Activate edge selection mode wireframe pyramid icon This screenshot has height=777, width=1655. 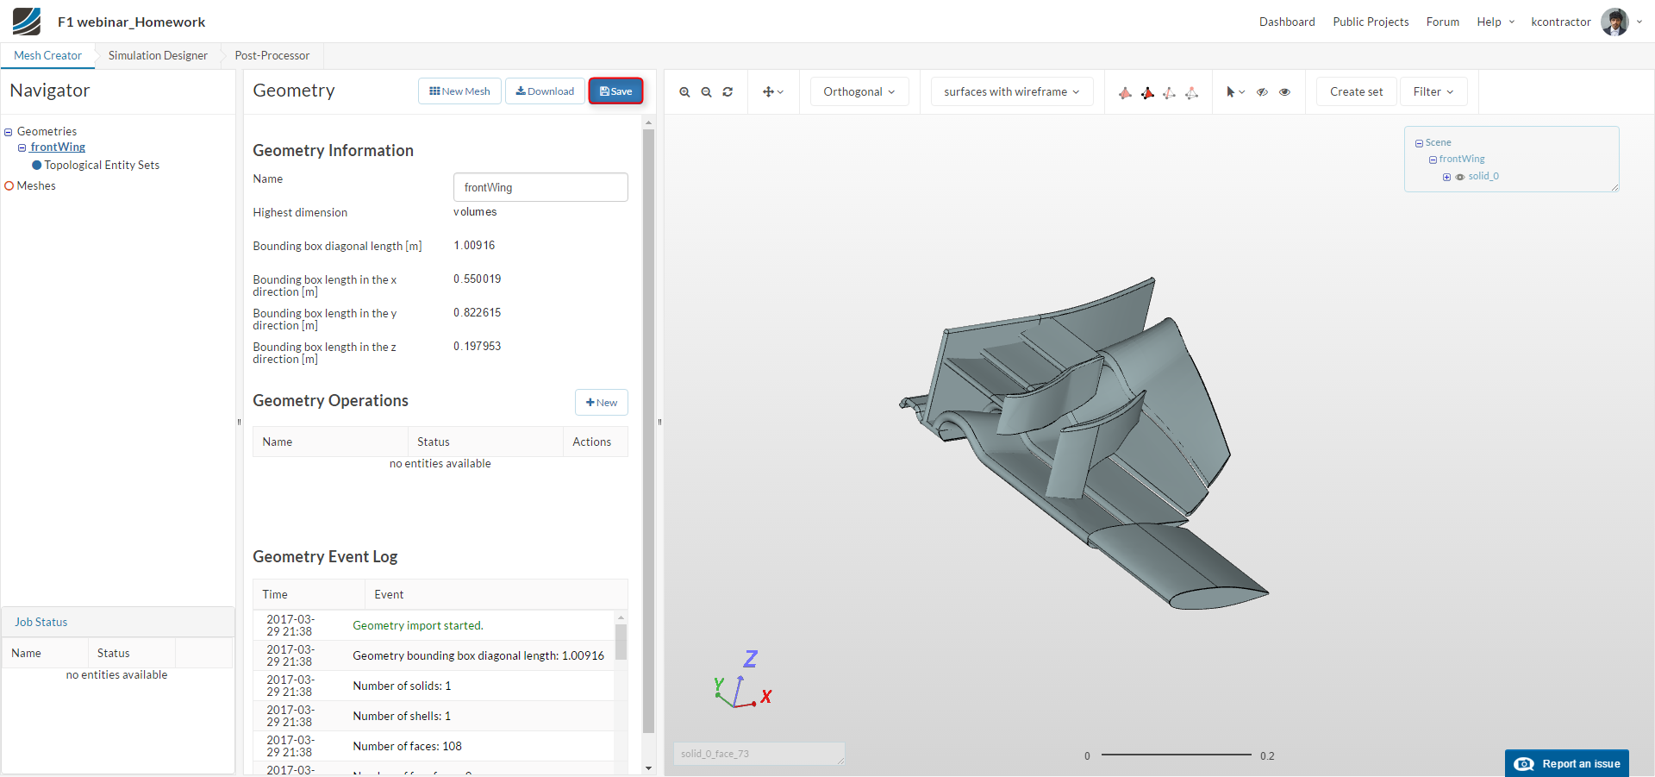pyautogui.click(x=1170, y=93)
